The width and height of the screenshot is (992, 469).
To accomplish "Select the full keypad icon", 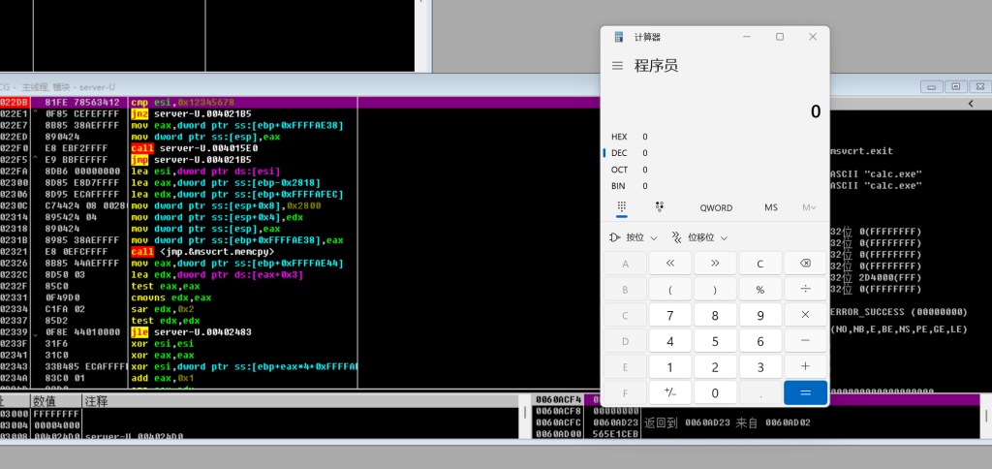I will [621, 207].
